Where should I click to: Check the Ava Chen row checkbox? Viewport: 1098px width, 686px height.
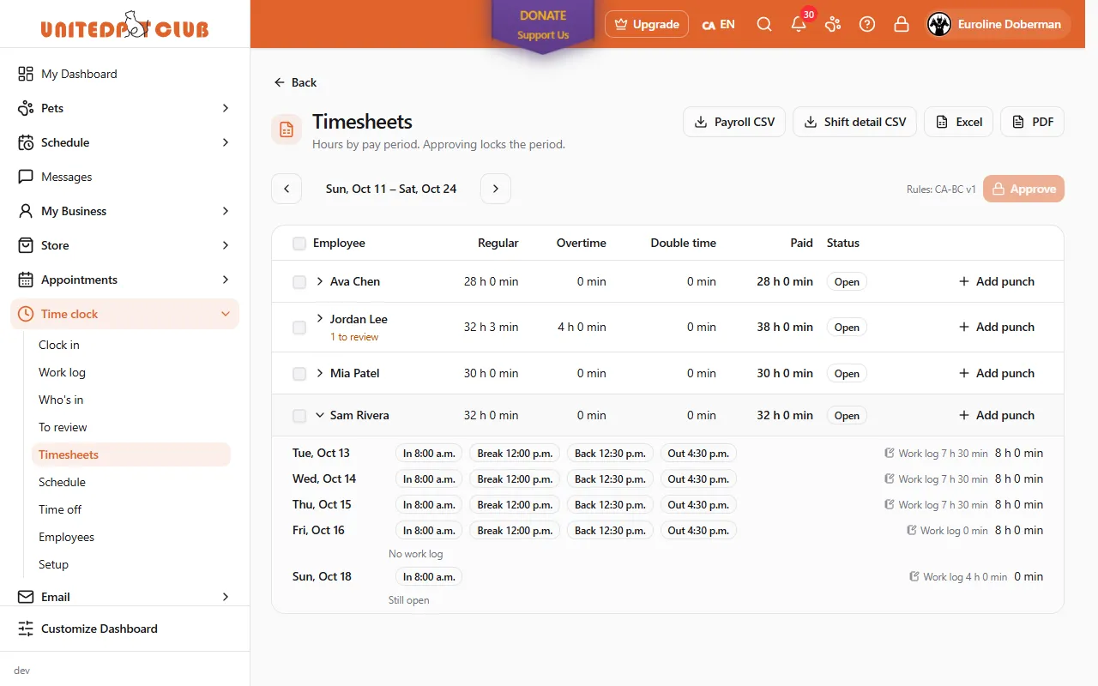pos(299,282)
